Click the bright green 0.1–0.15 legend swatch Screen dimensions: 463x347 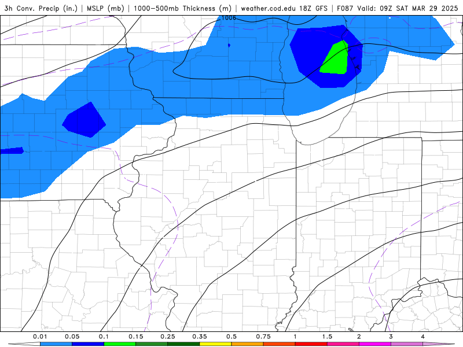point(120,344)
